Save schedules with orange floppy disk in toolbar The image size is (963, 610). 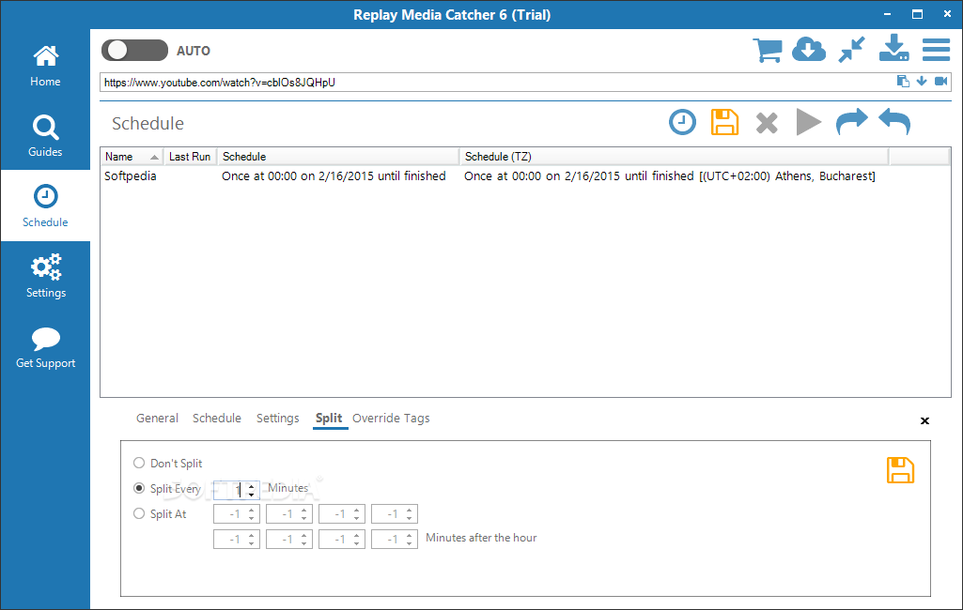[x=724, y=122]
